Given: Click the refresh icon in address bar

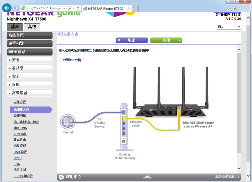Looking at the screenshot, I should click(78, 8).
